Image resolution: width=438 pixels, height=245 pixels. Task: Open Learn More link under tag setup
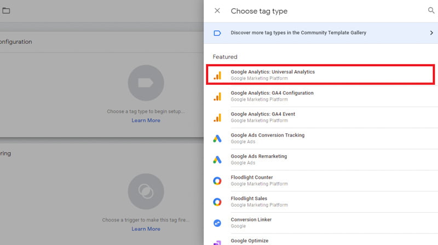coord(146,120)
